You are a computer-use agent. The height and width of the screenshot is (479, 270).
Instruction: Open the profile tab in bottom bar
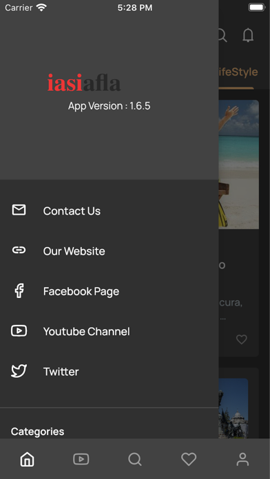tap(242, 459)
